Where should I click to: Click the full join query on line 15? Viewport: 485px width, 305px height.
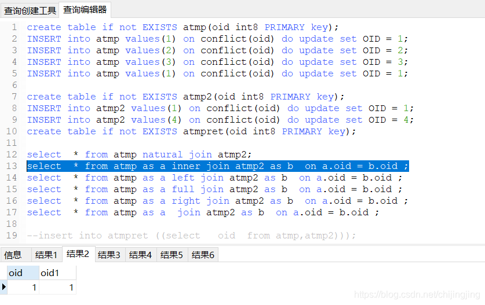click(214, 189)
